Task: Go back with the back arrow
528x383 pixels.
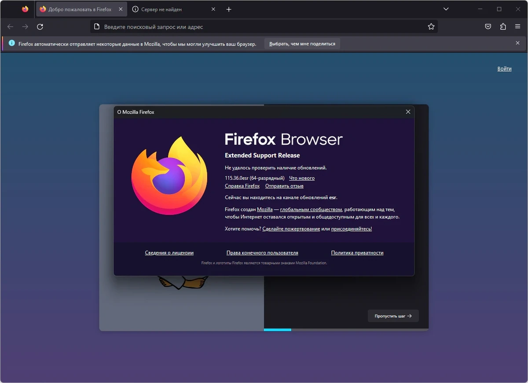Action: coord(11,27)
